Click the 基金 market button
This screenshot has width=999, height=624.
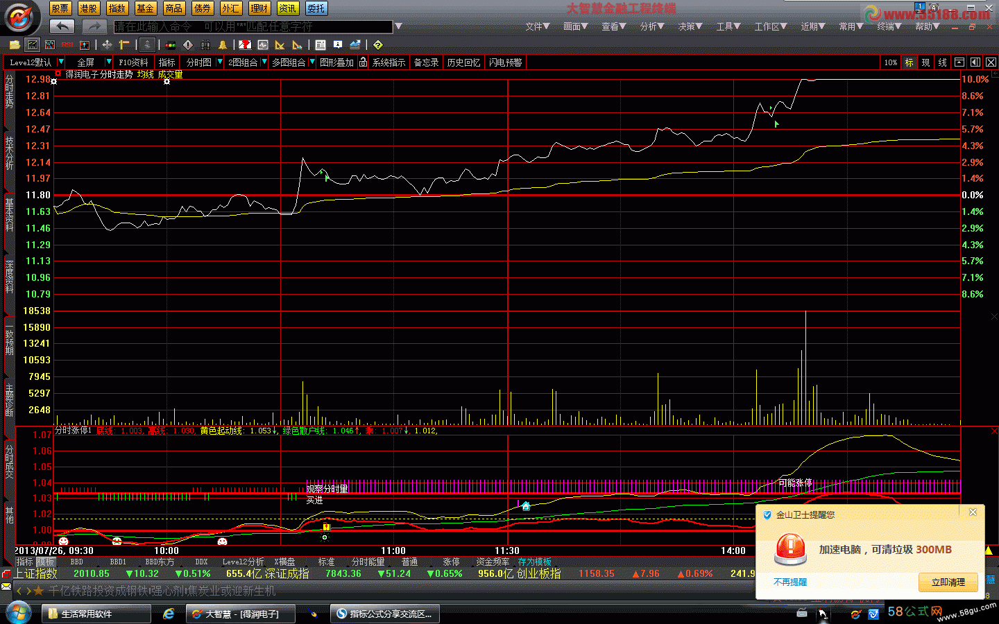pyautogui.click(x=145, y=8)
